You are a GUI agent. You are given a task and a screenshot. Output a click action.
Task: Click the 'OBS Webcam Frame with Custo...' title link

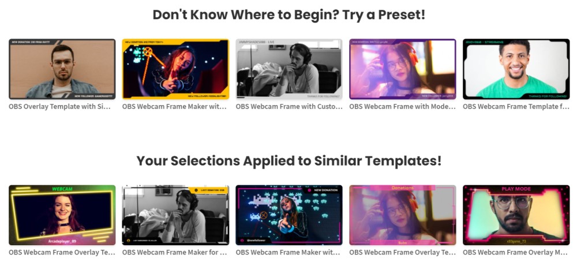point(289,107)
